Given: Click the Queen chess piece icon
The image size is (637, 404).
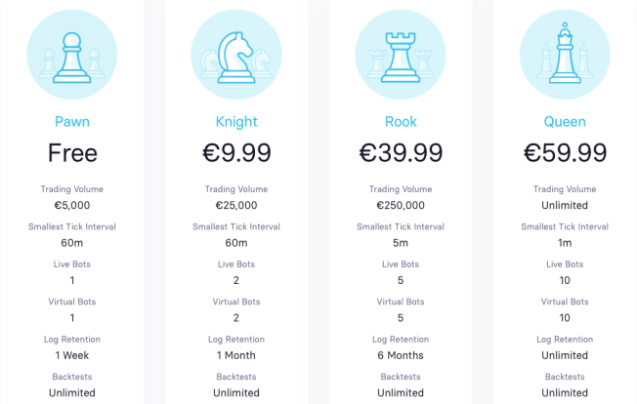Looking at the screenshot, I should [x=565, y=55].
